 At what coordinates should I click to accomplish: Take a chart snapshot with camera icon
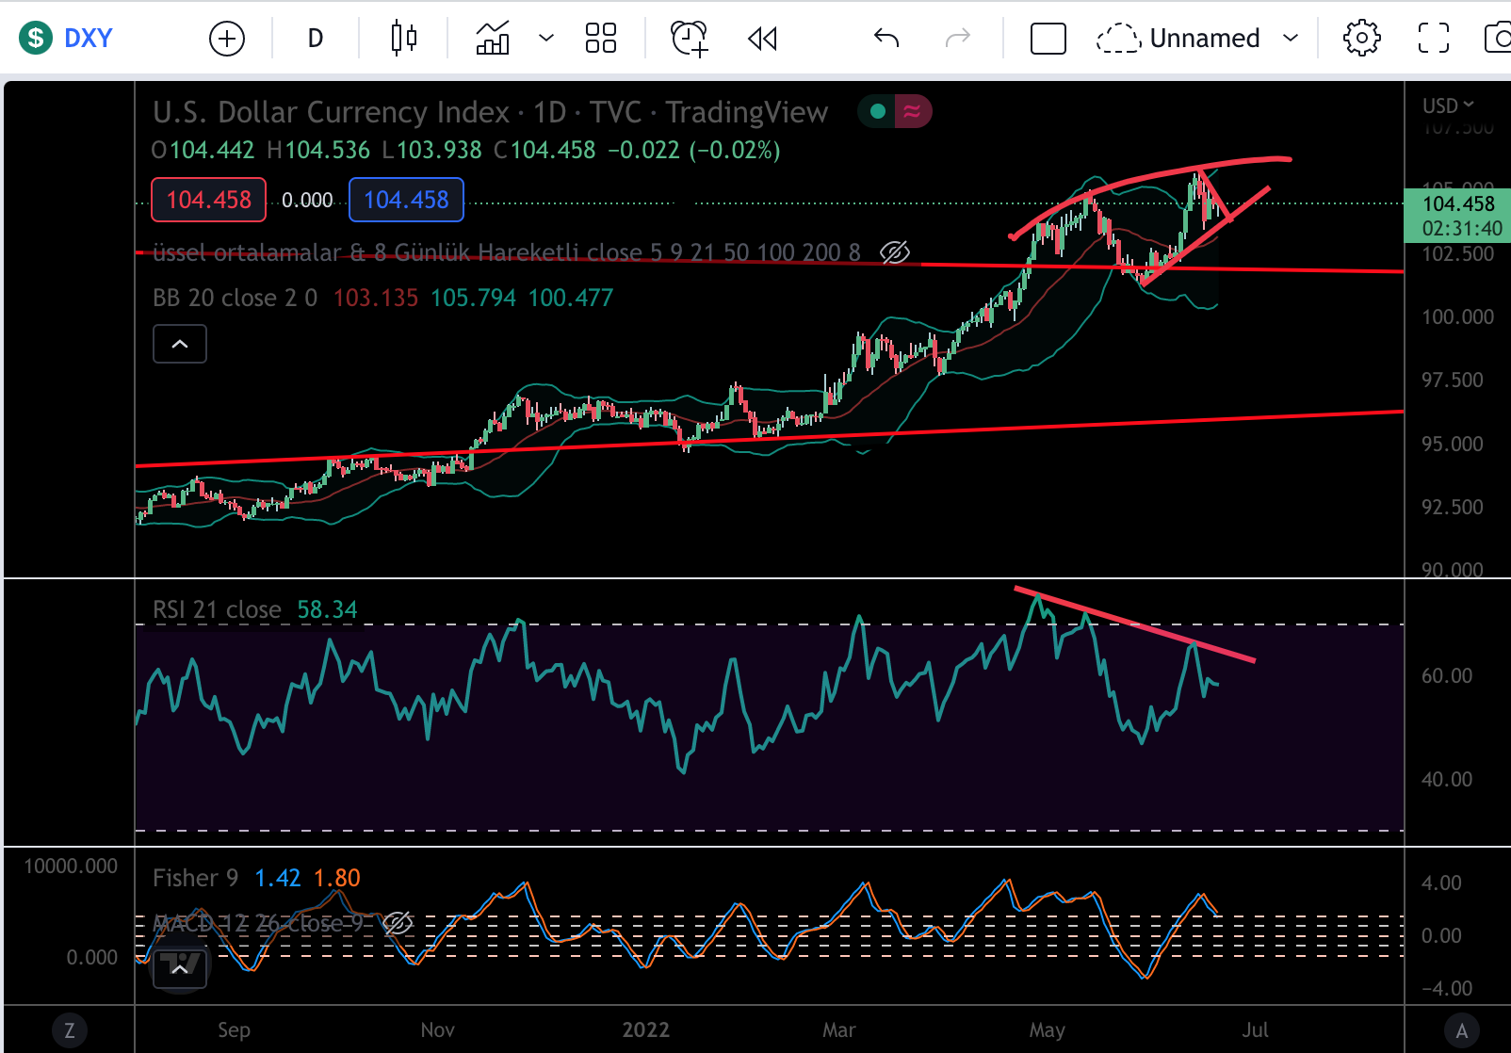point(1497,39)
